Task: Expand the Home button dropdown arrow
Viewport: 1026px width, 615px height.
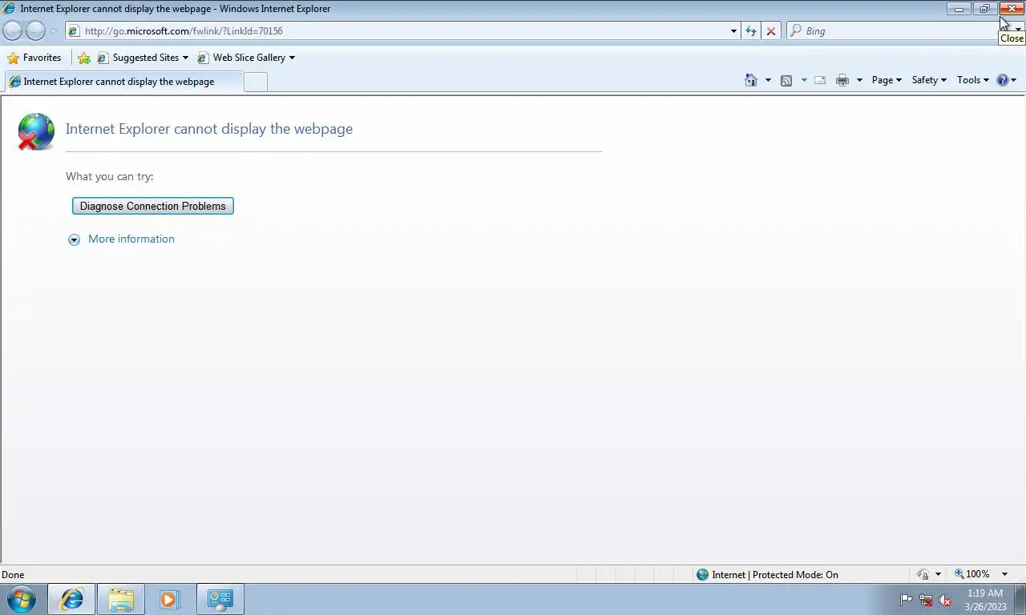Action: click(768, 80)
